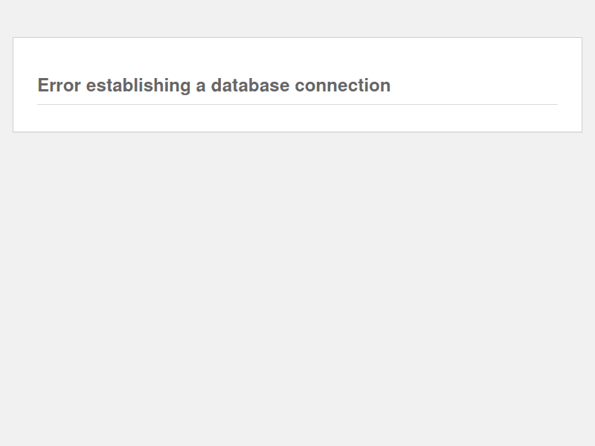The height and width of the screenshot is (446, 595).
Task: Select the error message heading text
Action: click(x=213, y=85)
